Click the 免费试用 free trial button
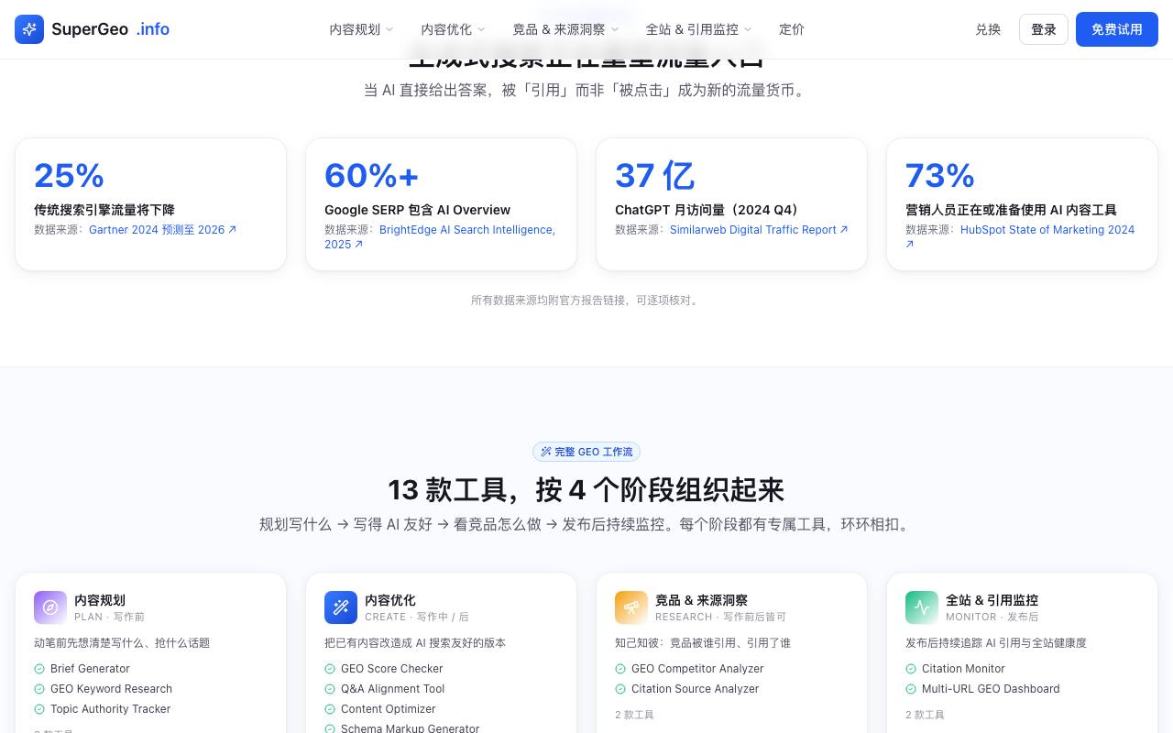Viewport: 1173px width, 733px height. [1117, 29]
